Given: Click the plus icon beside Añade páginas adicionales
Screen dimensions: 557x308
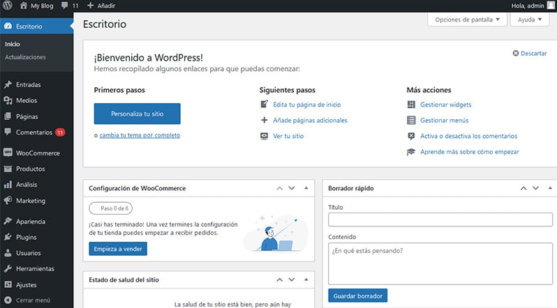Looking at the screenshot, I should click(x=265, y=120).
